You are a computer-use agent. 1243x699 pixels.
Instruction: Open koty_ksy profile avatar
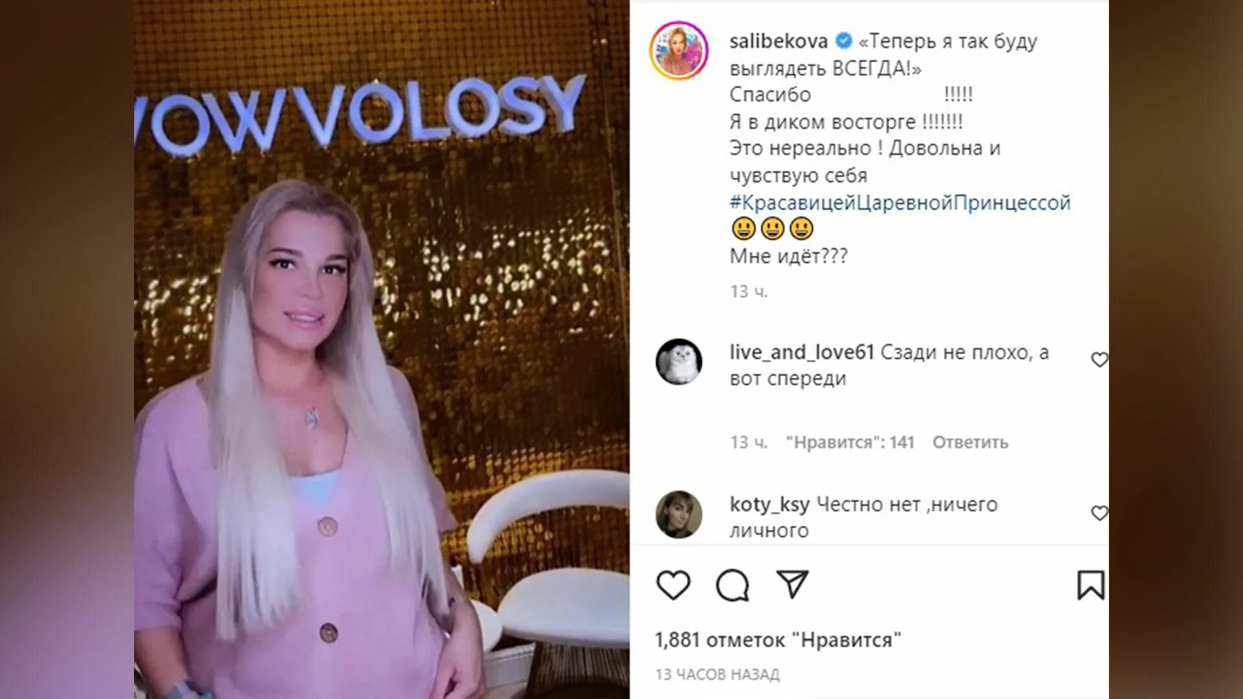[678, 515]
